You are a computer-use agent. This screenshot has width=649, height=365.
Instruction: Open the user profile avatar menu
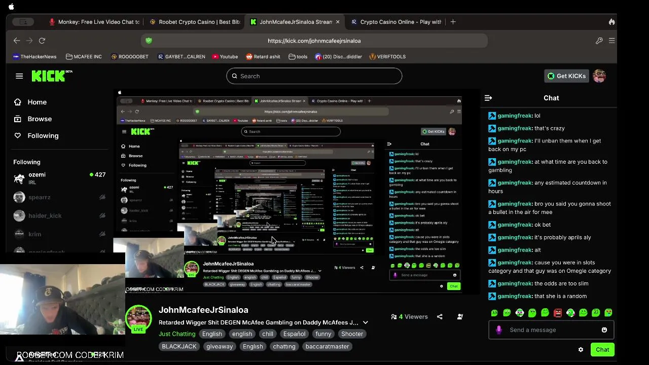tap(599, 76)
